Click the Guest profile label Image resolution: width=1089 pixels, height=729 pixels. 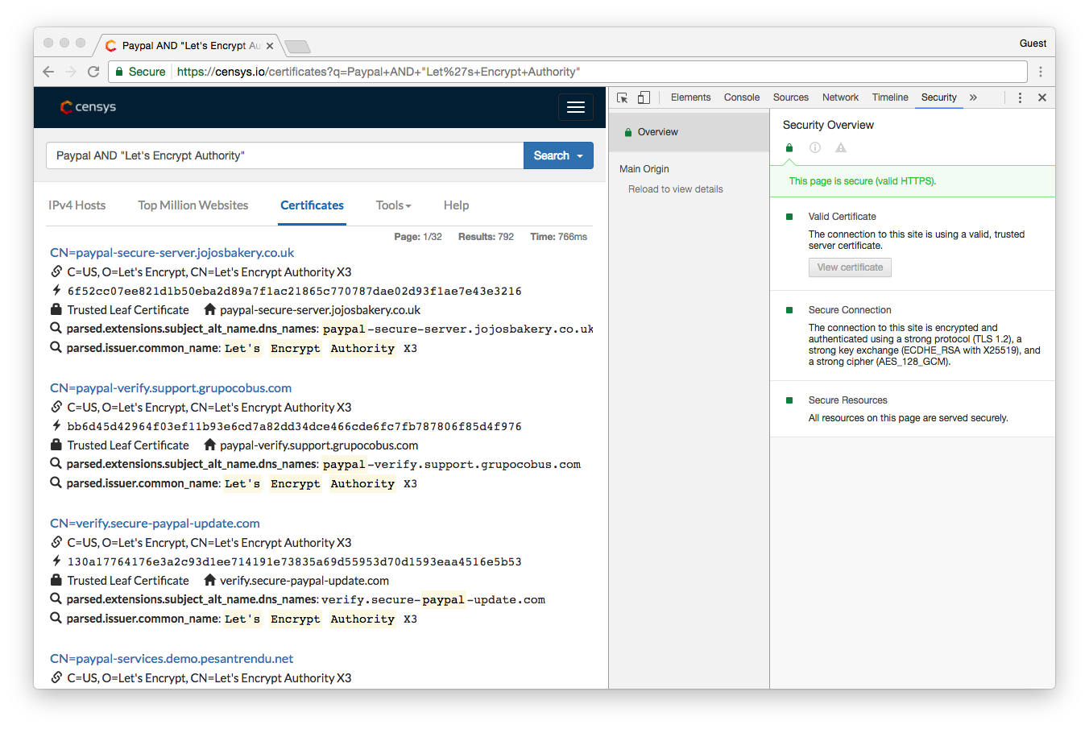1033,43
